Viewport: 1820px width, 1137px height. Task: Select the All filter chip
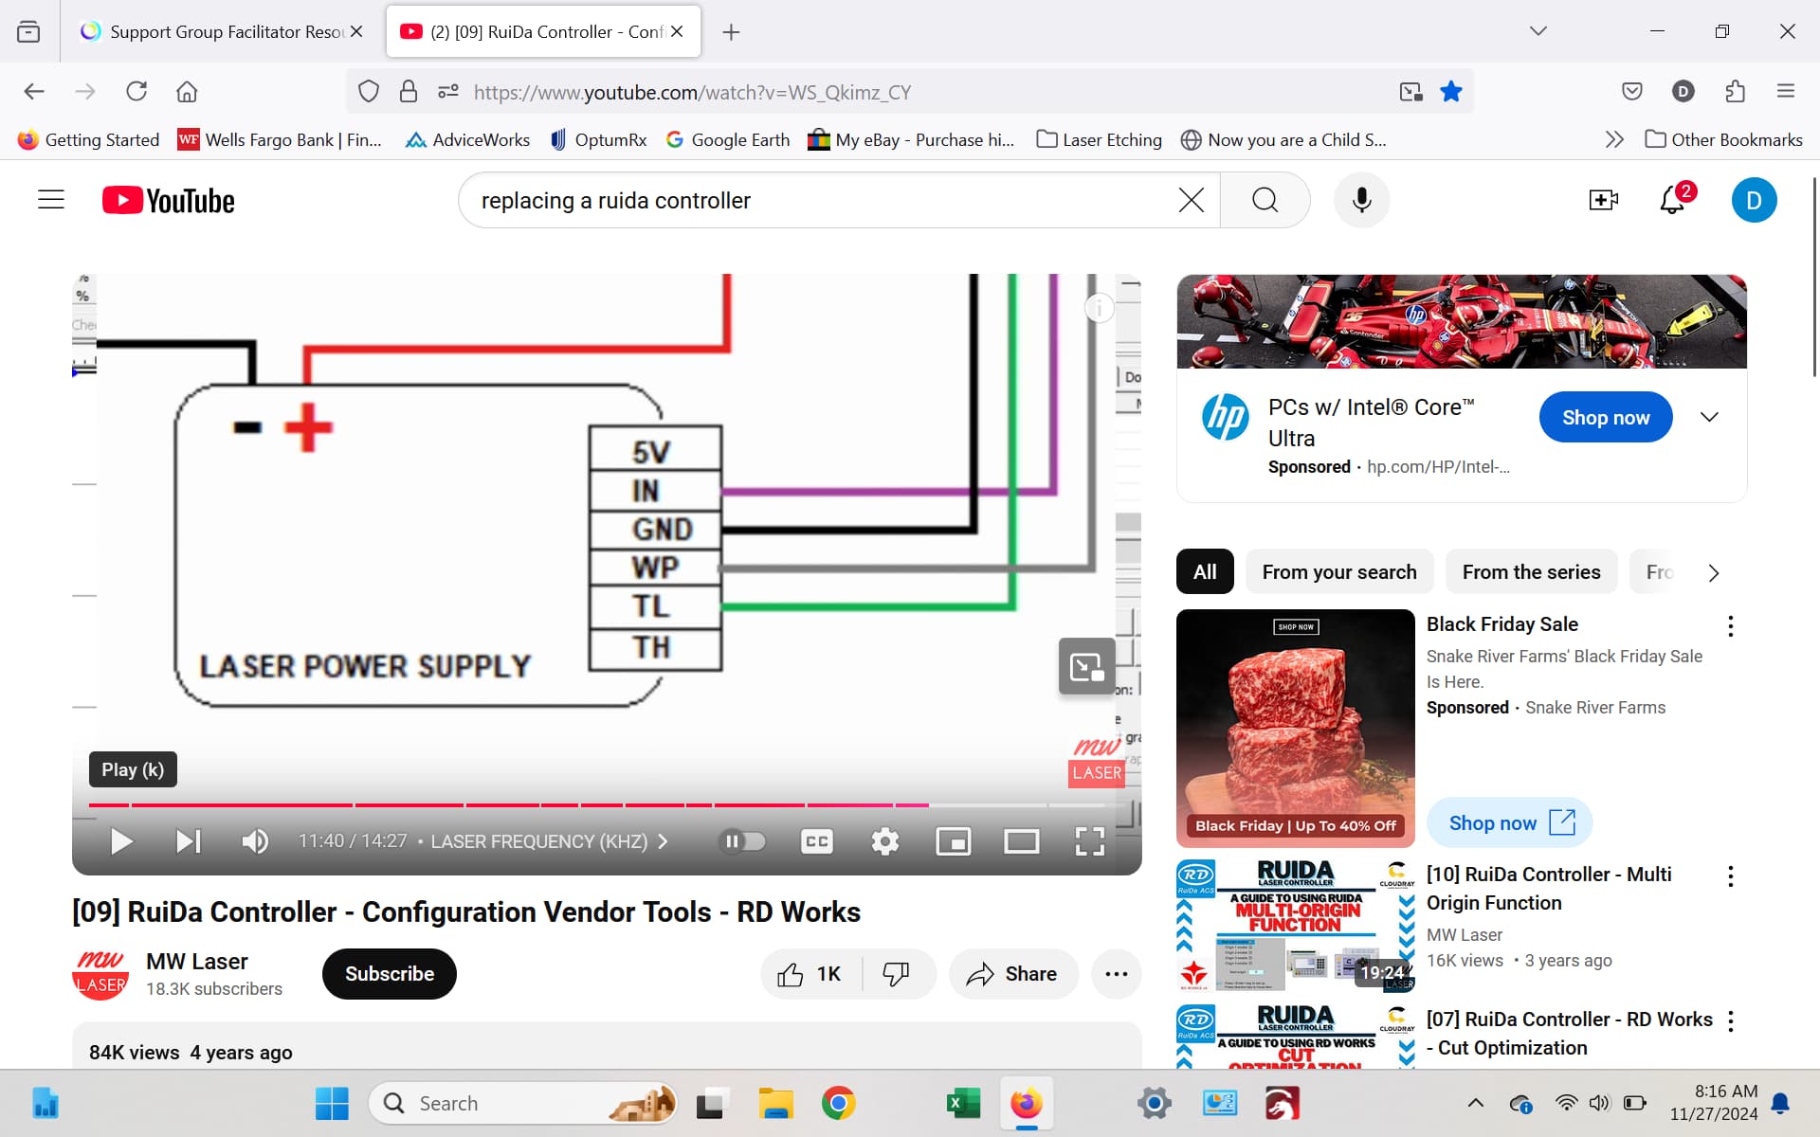1205,572
